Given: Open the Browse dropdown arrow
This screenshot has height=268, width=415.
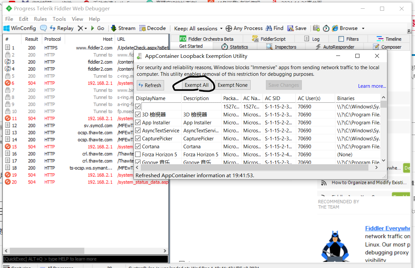Looking at the screenshot, I should [x=363, y=29].
